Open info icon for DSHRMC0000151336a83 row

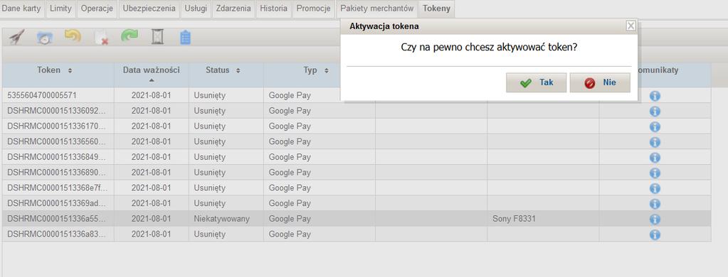tap(655, 234)
